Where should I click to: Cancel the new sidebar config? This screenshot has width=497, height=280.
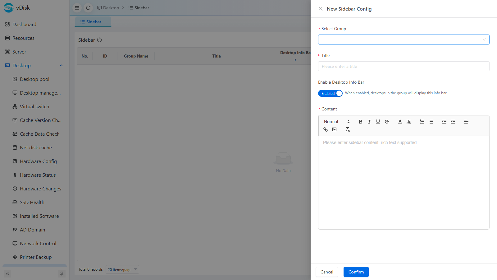[327, 272]
